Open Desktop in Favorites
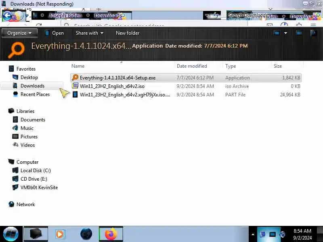The image size is (323, 242). 29,77
